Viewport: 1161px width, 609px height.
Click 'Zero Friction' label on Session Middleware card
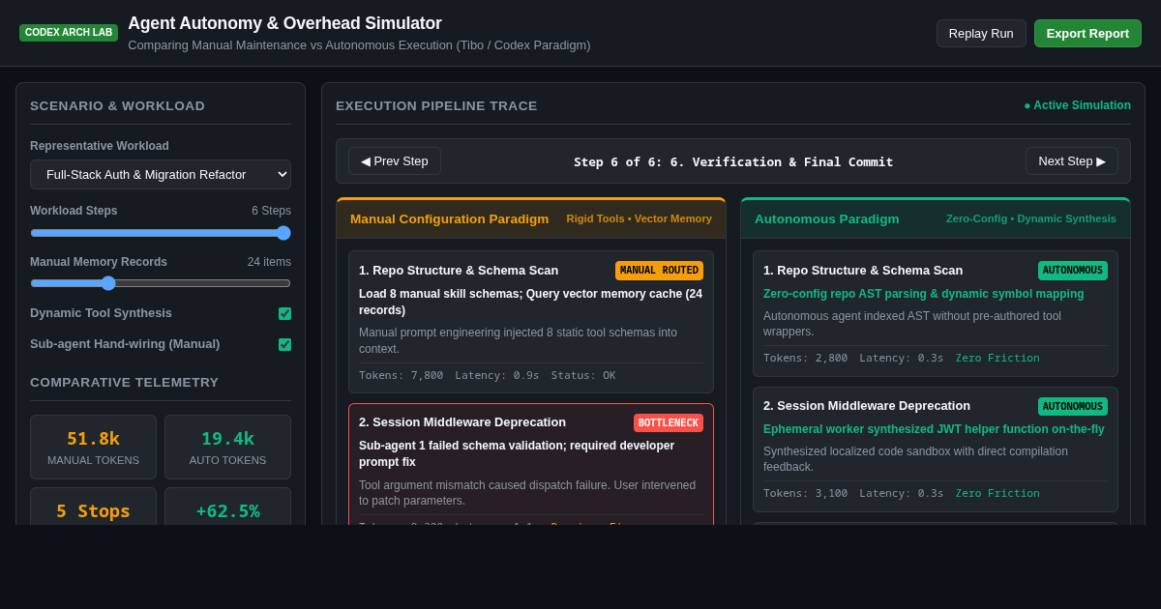[x=997, y=494]
